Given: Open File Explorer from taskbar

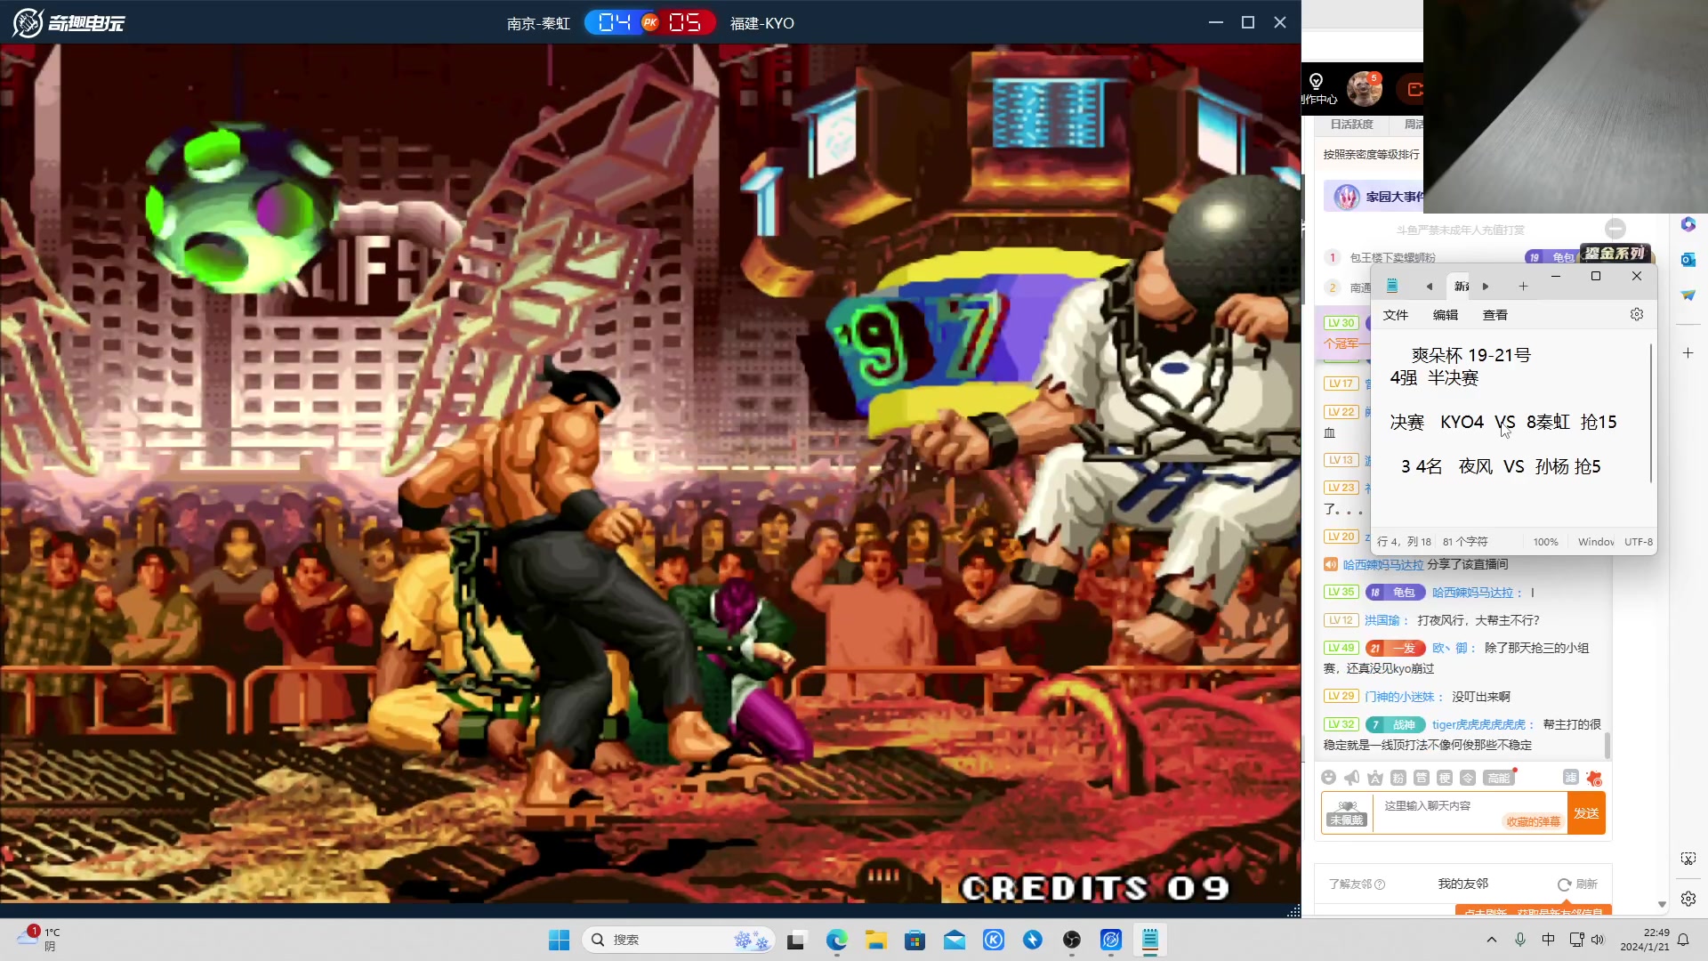Looking at the screenshot, I should pyautogui.click(x=876, y=940).
